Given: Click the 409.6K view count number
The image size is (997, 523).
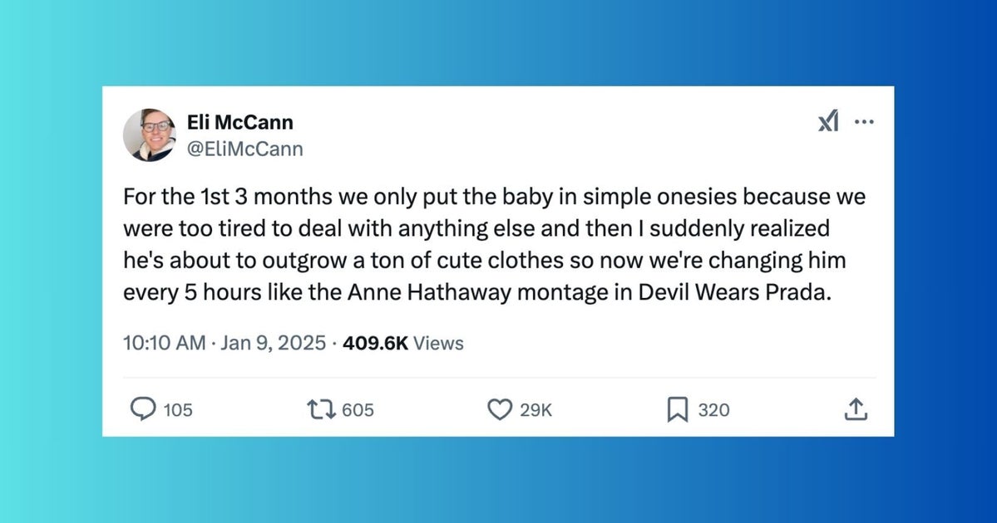Looking at the screenshot, I should coord(375,343).
